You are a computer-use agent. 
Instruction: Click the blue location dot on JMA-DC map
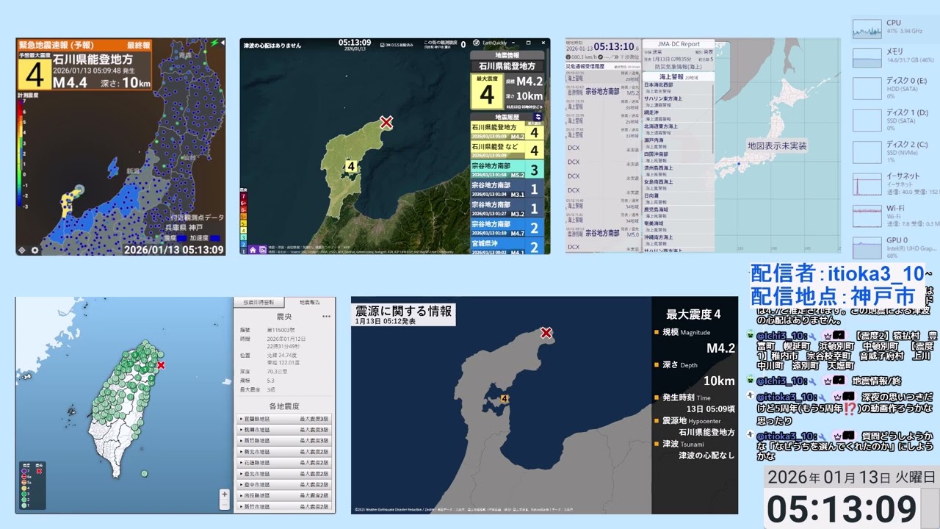pyautogui.click(x=739, y=165)
